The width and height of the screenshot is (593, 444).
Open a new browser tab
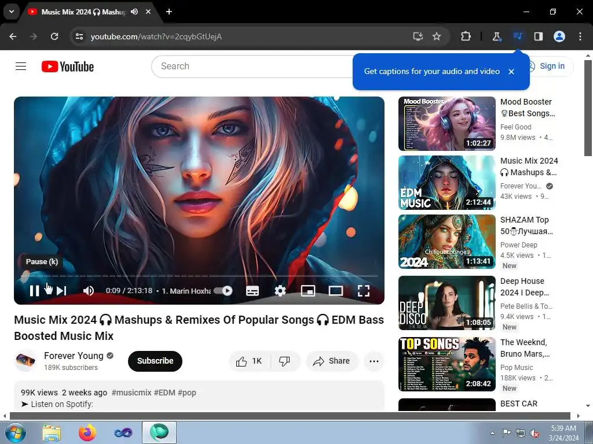(169, 12)
